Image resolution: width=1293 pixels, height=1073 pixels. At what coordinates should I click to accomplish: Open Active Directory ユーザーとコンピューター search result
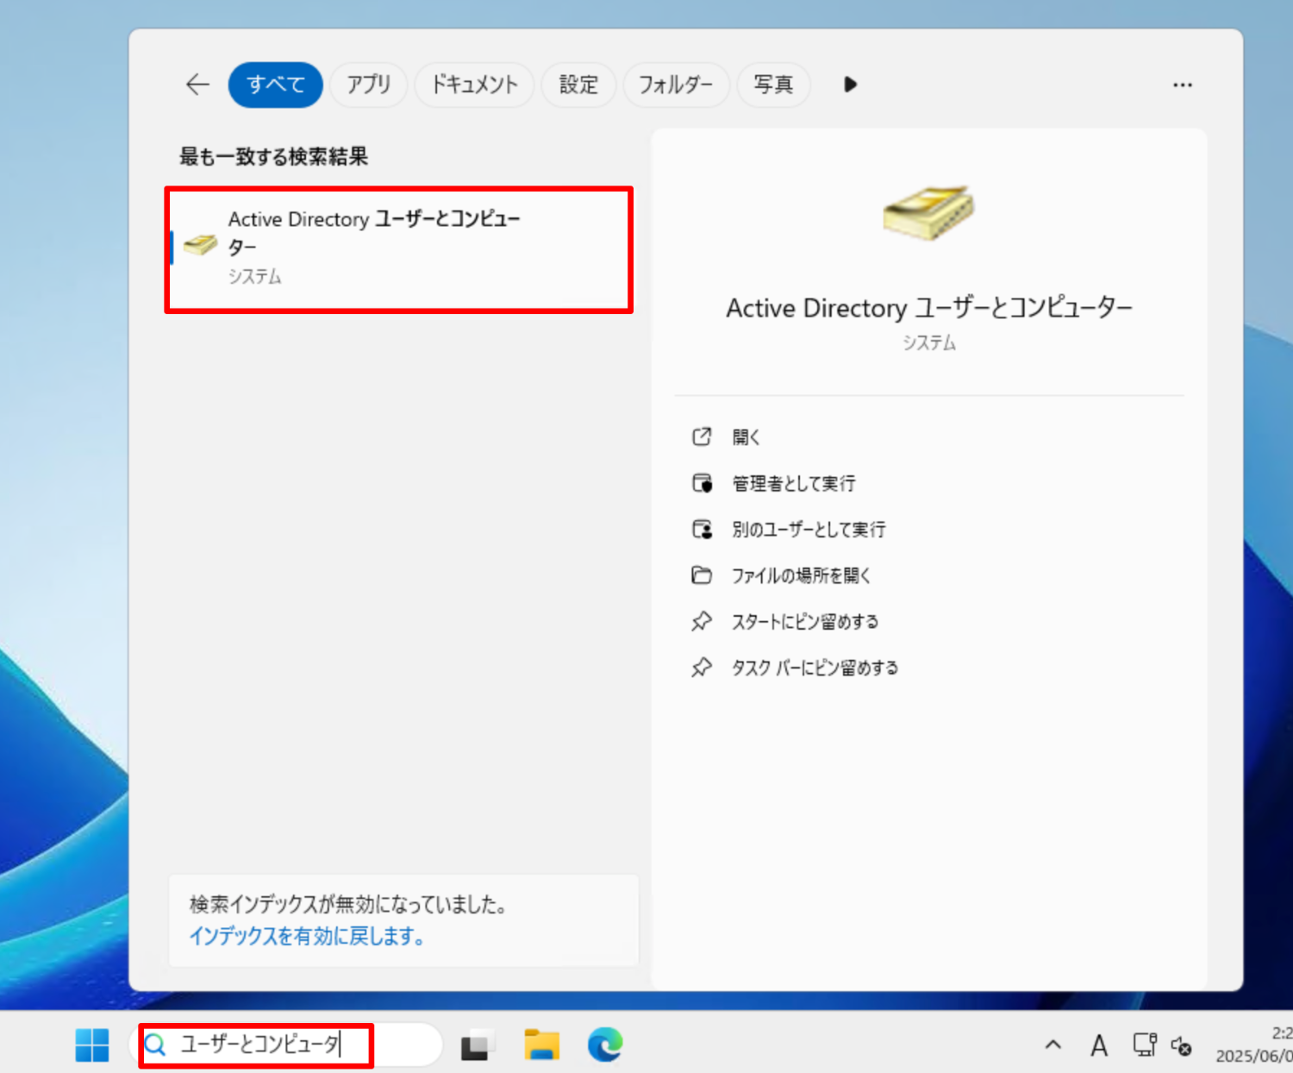click(399, 249)
